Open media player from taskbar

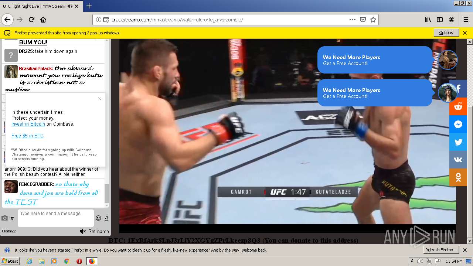click(54, 261)
